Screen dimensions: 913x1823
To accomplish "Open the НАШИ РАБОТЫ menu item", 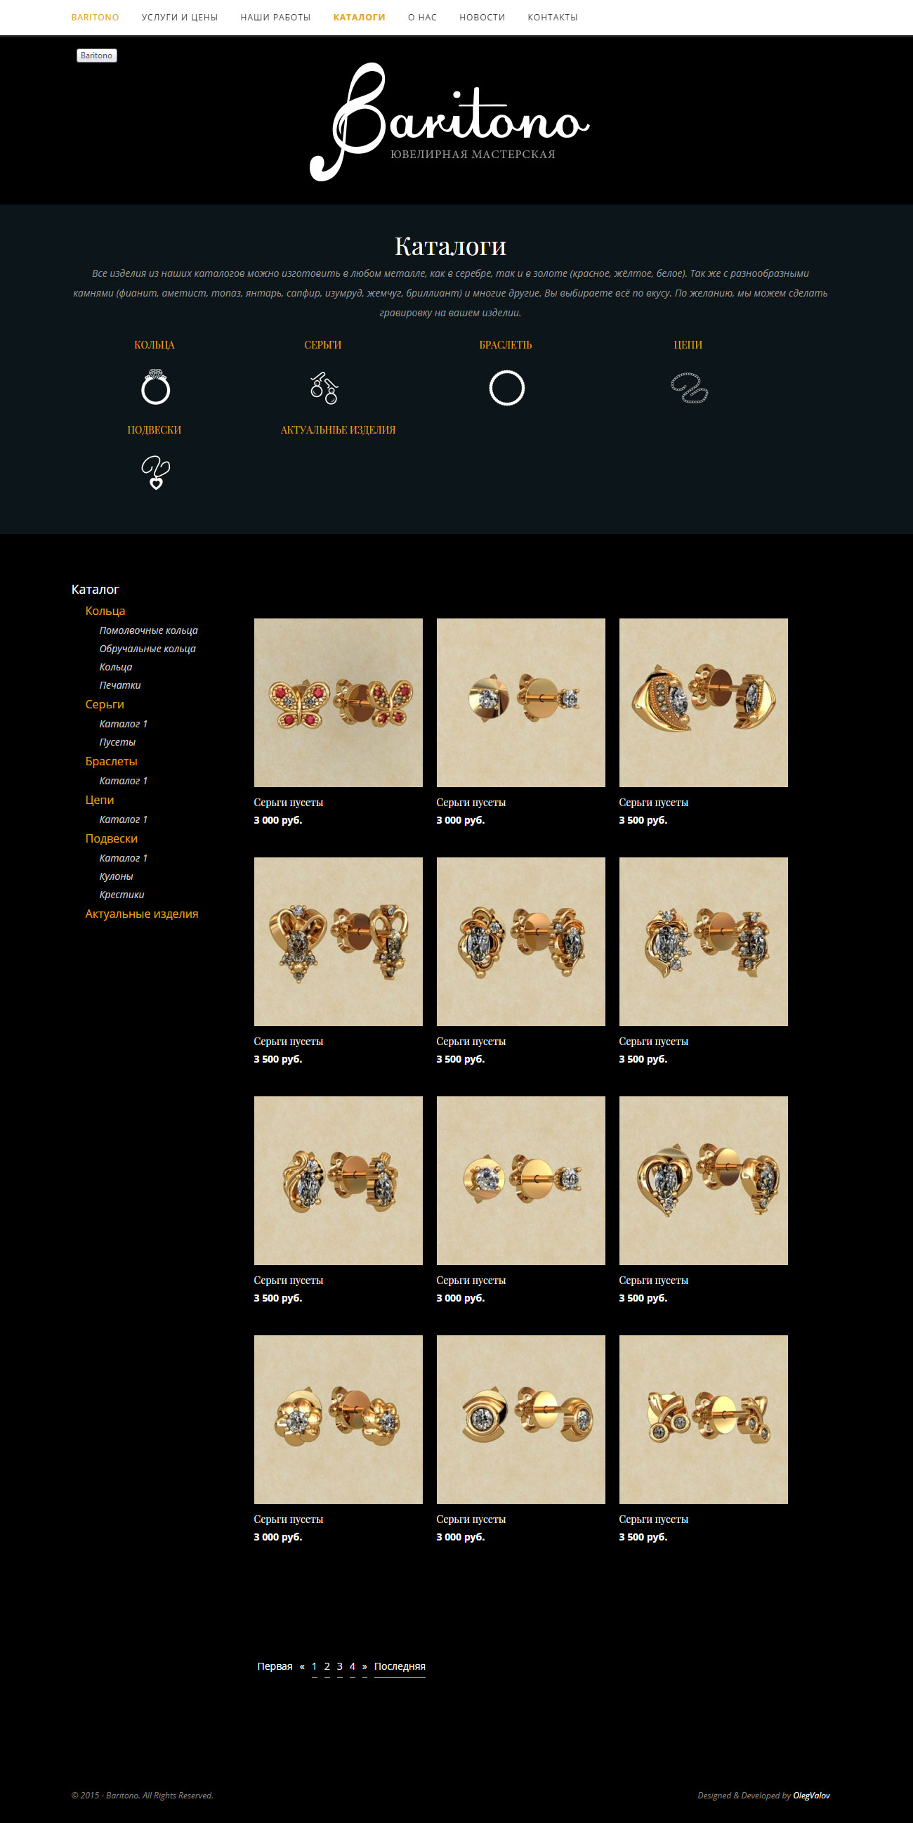I will pyautogui.click(x=276, y=17).
